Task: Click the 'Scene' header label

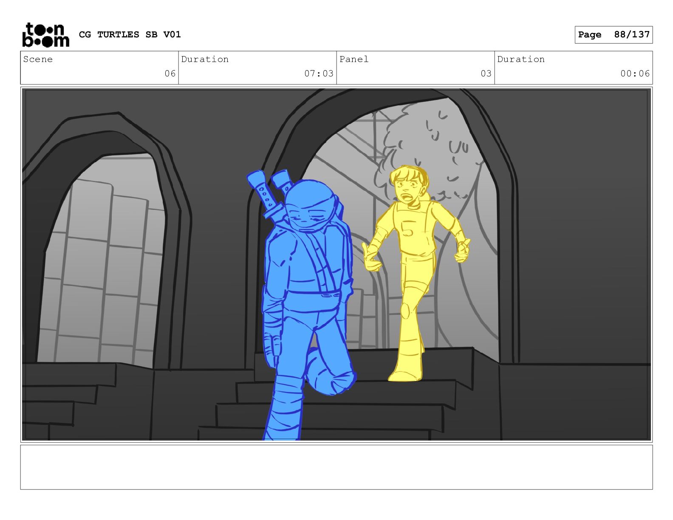Action: click(38, 59)
